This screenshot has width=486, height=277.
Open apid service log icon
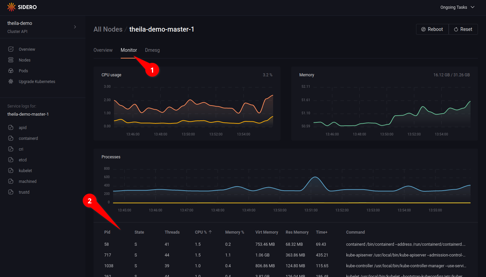(x=11, y=128)
